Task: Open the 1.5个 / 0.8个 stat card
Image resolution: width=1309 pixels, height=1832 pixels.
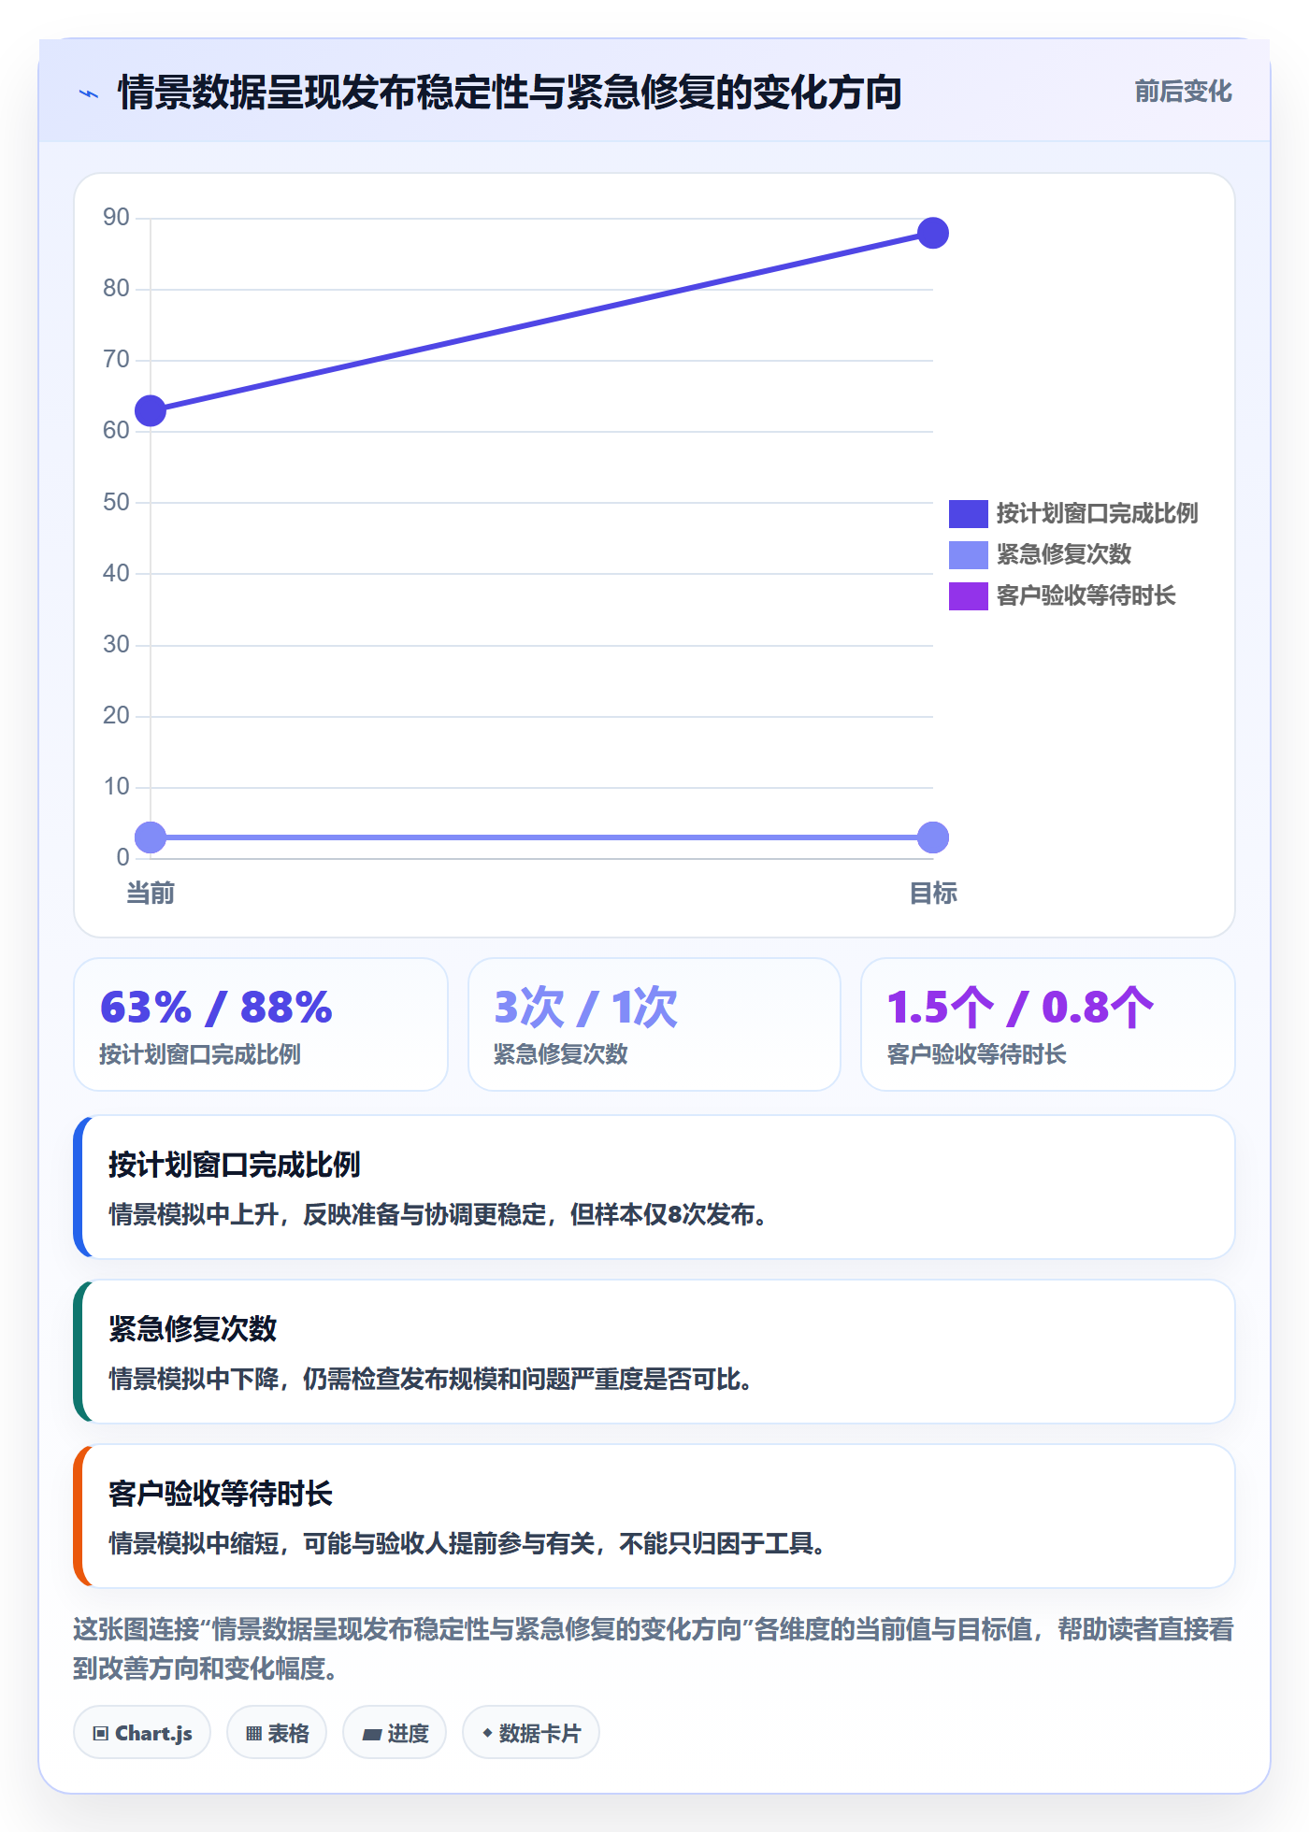Action: pyautogui.click(x=1048, y=1024)
